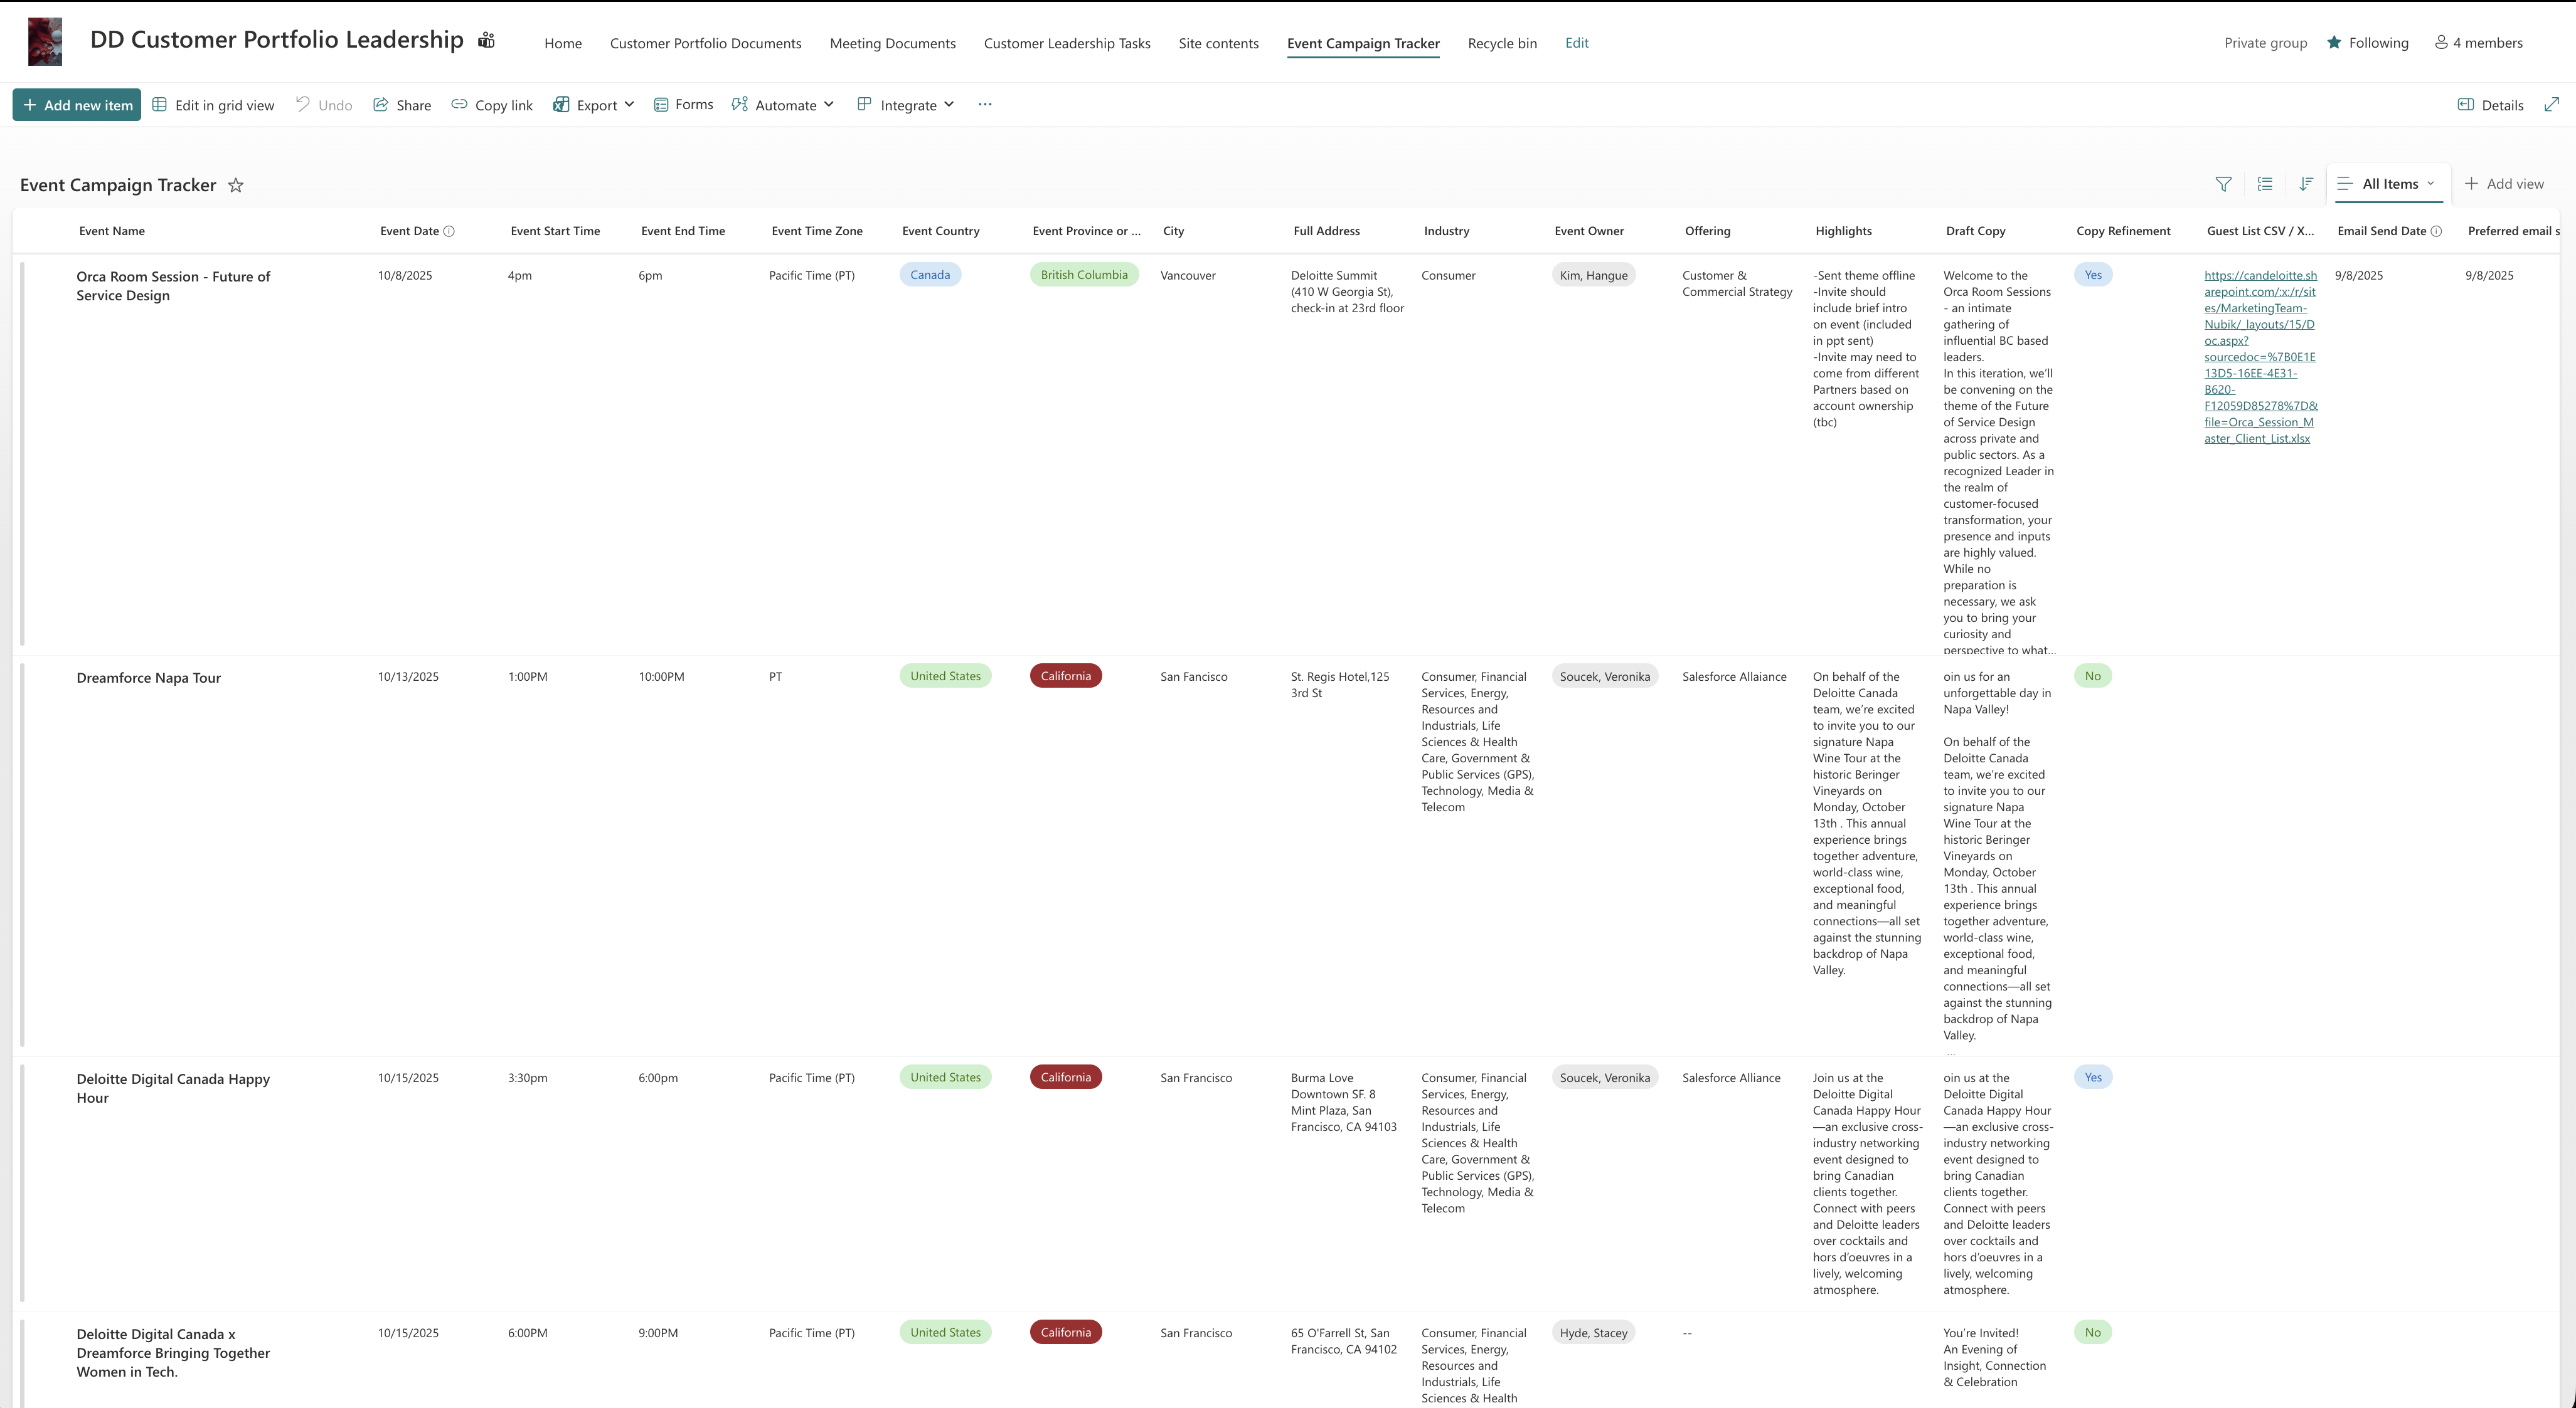Click Add new item button
Screen dimensions: 2576x1408
coord(77,105)
